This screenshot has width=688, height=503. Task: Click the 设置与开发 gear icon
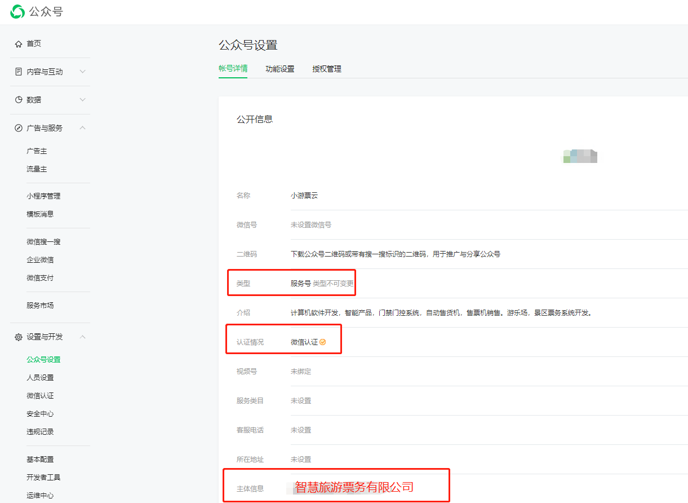(x=19, y=337)
